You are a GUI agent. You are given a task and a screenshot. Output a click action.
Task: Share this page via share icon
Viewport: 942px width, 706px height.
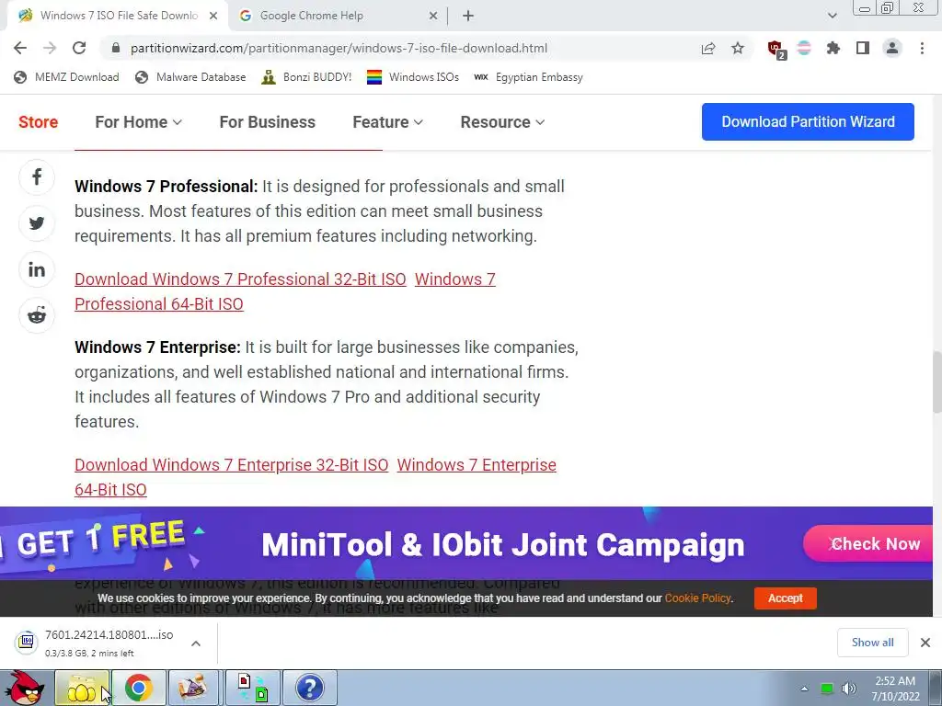(x=708, y=48)
